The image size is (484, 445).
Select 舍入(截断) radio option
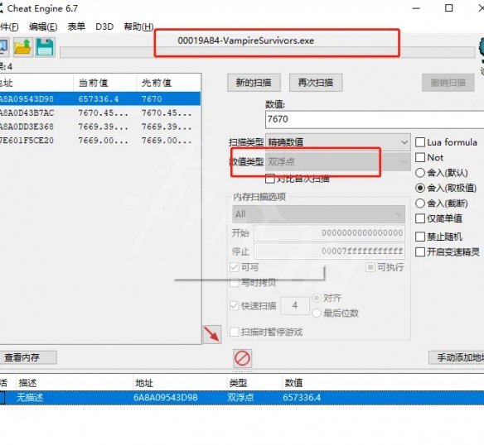[x=420, y=203]
